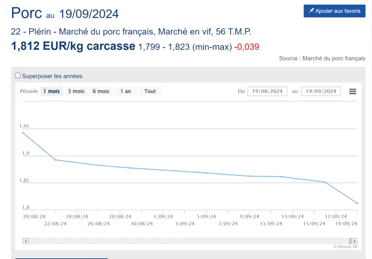
Task: Click the data point near 17/09/24
Action: (325, 182)
